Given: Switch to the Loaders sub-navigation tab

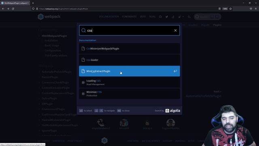Looking at the screenshot, I should 193,25.
